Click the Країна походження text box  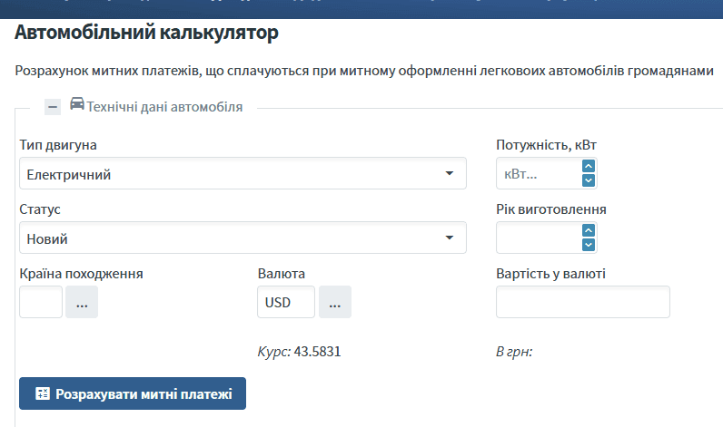[41, 303]
